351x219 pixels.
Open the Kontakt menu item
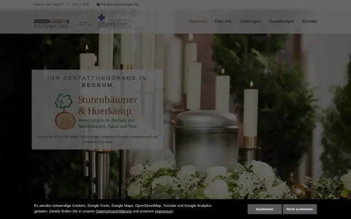309,21
